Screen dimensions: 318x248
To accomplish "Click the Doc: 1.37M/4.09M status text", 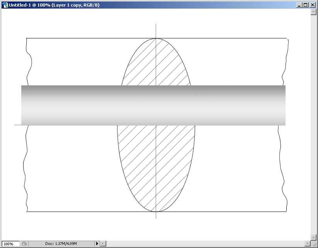I will (x=61, y=243).
